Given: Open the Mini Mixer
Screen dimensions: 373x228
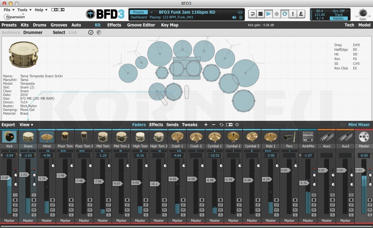Looking at the screenshot, I should click(358, 125).
